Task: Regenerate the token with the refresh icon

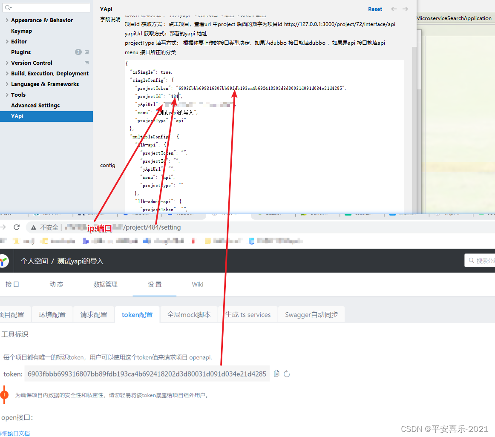Action: tap(287, 374)
